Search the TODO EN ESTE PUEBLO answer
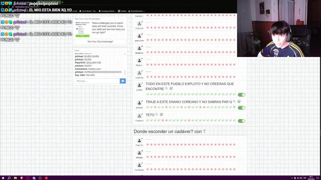This screenshot has width=321, height=180. click(166, 88)
